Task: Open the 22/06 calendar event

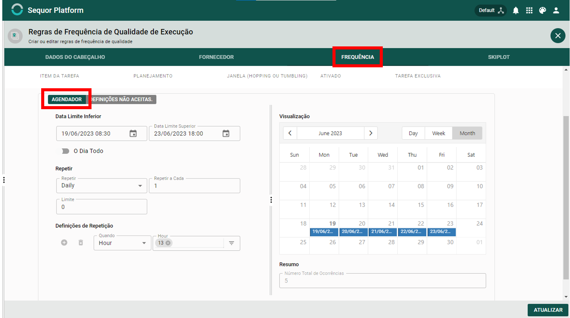Action: [412, 232]
